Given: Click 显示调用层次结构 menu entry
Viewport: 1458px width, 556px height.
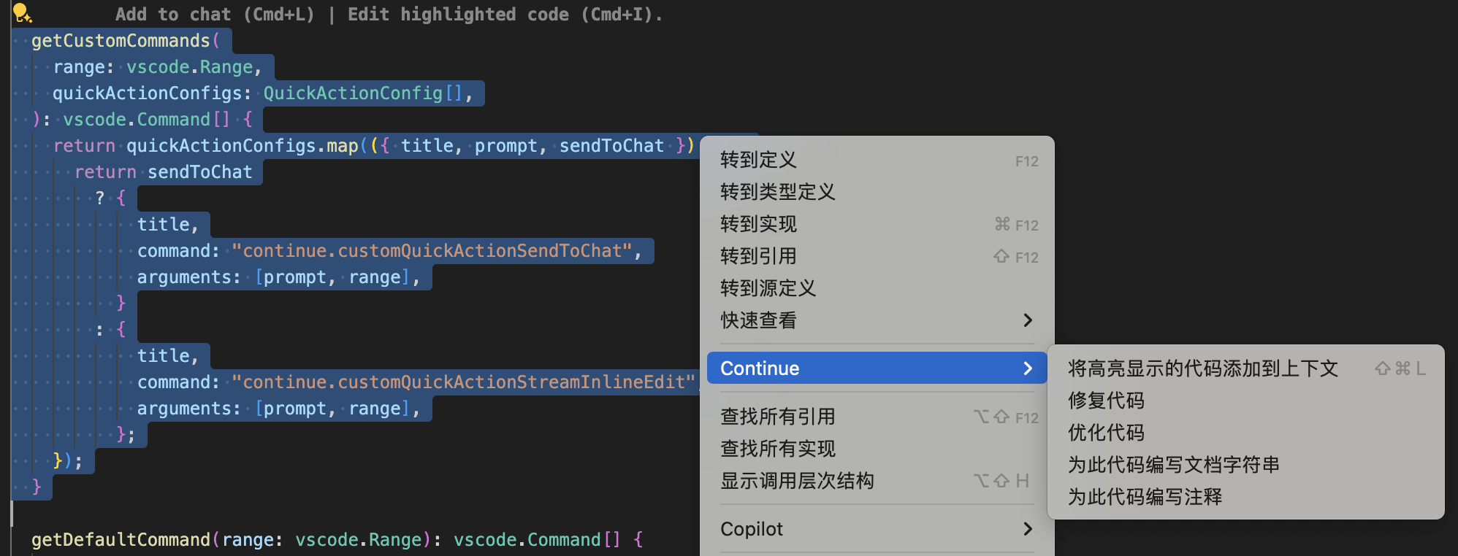Looking at the screenshot, I should tap(797, 481).
